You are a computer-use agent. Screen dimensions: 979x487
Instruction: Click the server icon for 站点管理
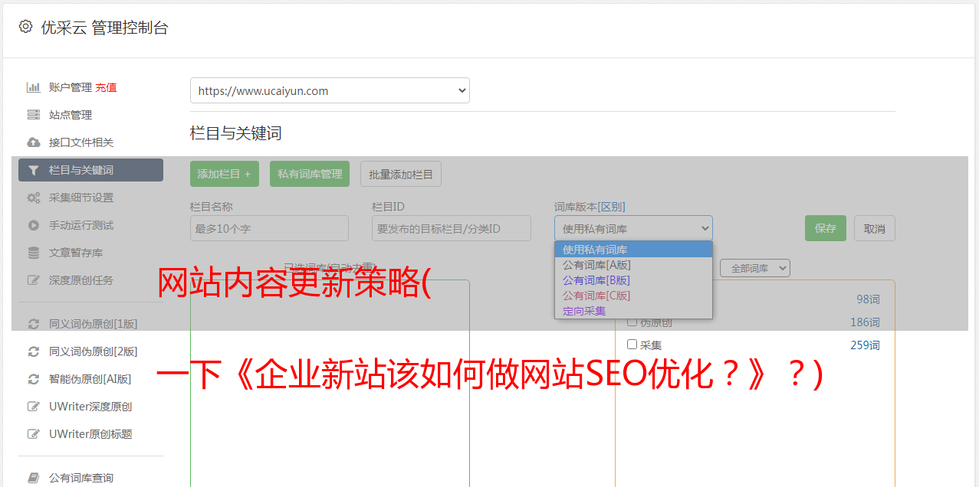coord(34,115)
